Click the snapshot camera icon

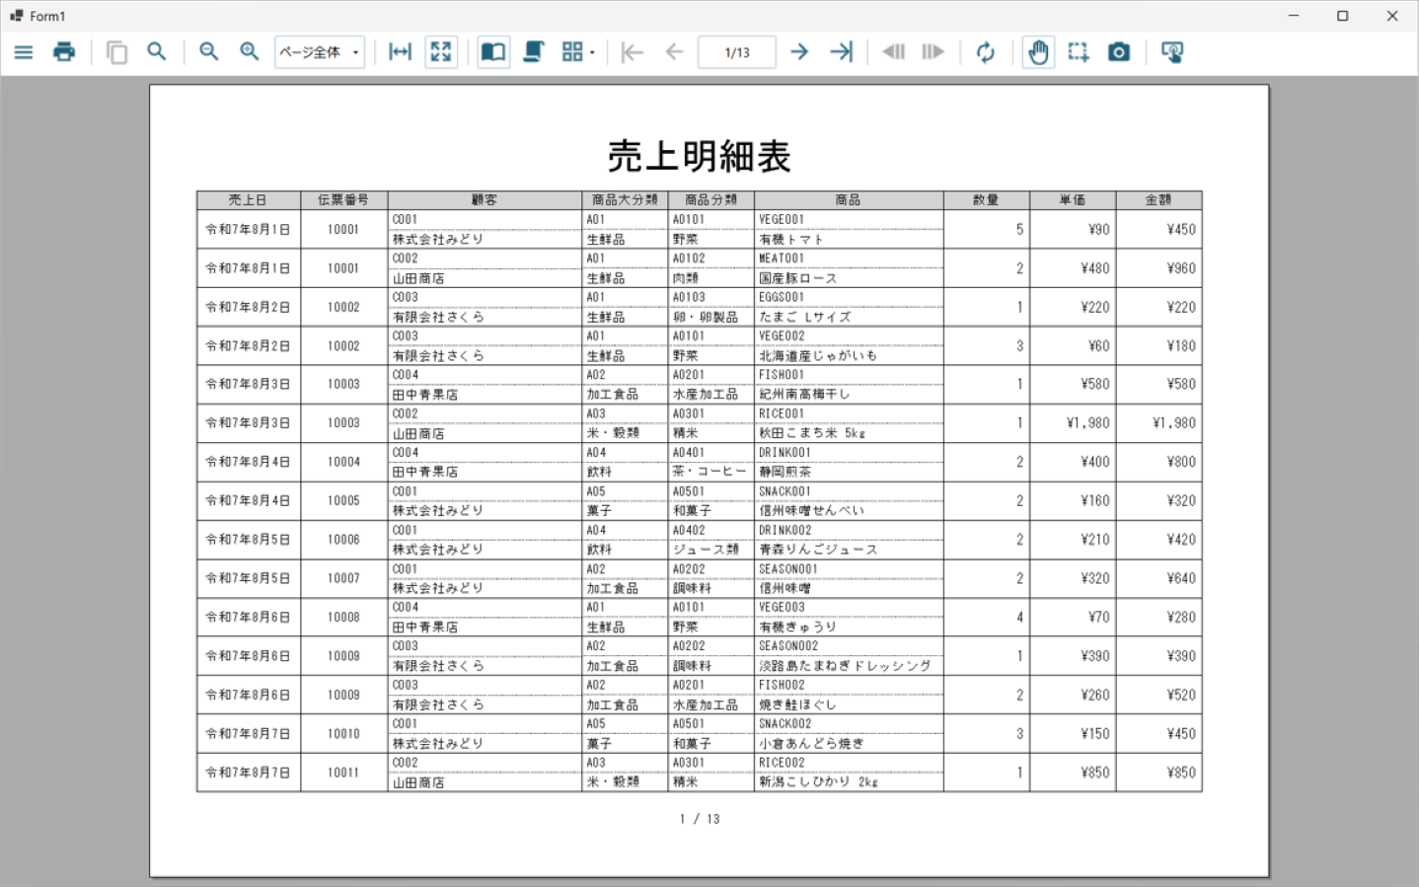tap(1119, 52)
